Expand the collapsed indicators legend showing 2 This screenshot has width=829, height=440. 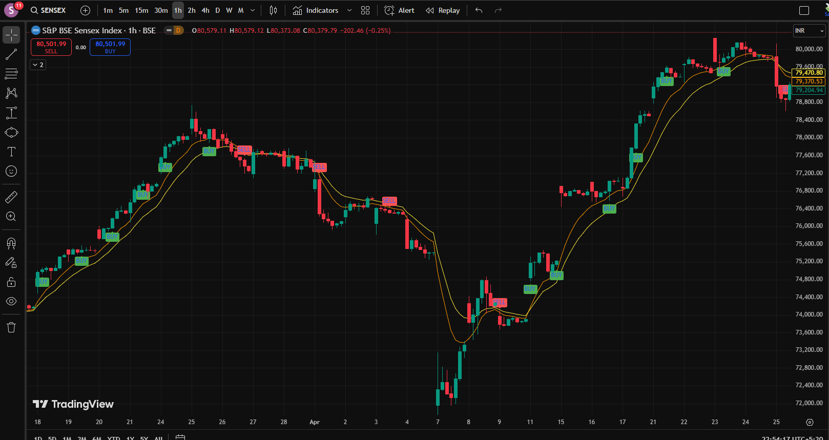coord(38,65)
